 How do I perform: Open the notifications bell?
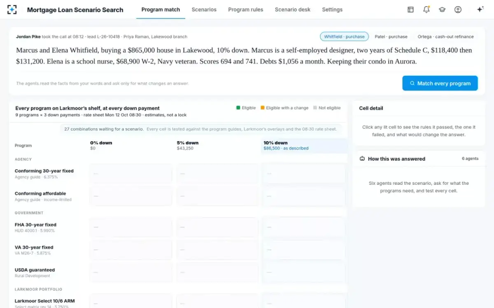coord(426,9)
